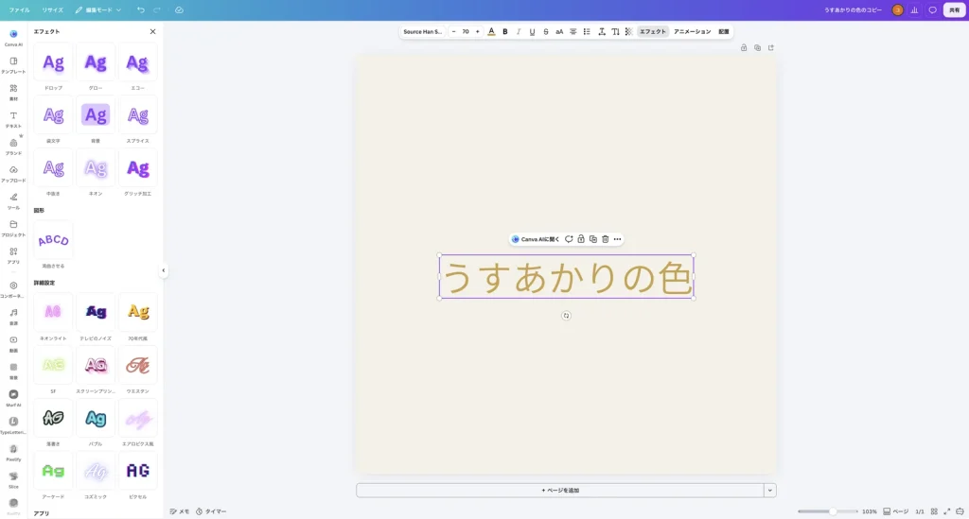The width and height of the screenshot is (969, 519).
Task: Open the transparency control in toolbar
Action: pyautogui.click(x=628, y=31)
